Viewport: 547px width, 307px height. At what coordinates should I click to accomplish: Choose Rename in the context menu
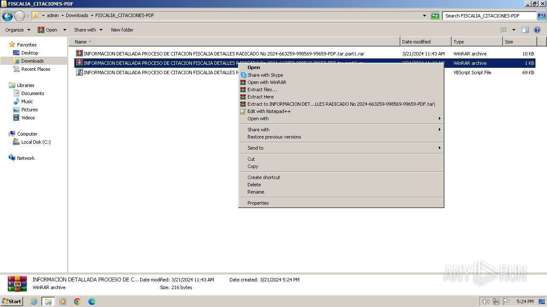(341, 192)
